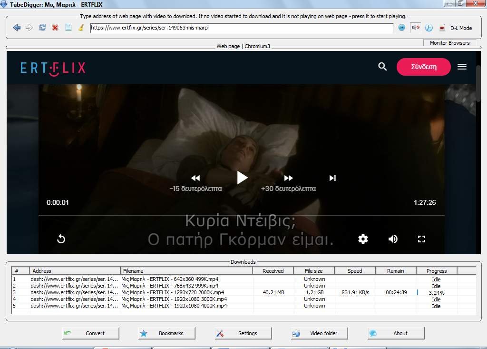Viewport: 487px width, 349px height.
Task: Click the Speed column header
Action: pos(355,270)
